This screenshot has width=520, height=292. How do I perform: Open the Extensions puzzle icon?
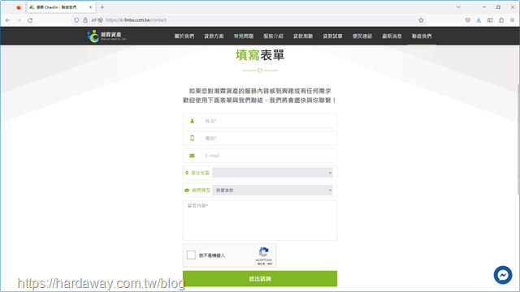pos(501,20)
